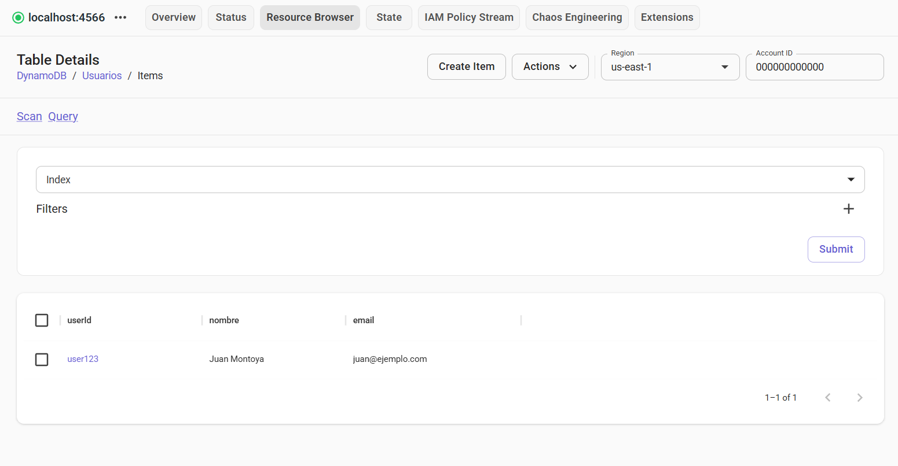Switch to the Overview tab
The height and width of the screenshot is (466, 898).
[x=173, y=17]
